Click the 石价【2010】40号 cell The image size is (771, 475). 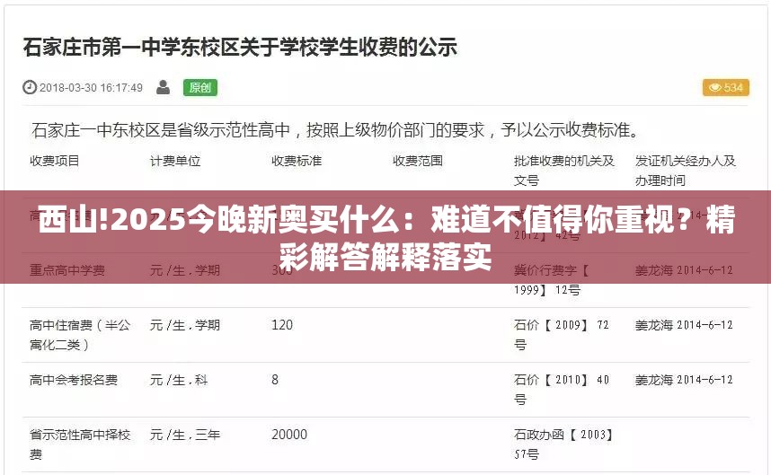point(562,390)
